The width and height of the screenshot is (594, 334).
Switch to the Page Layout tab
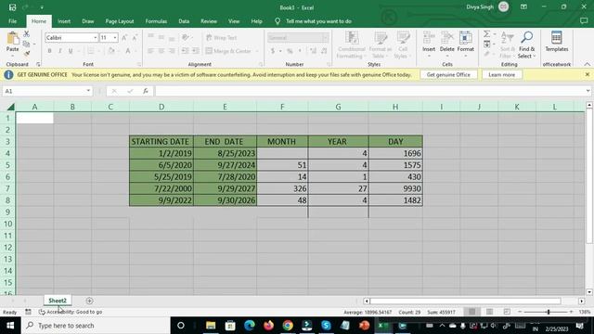(x=120, y=21)
